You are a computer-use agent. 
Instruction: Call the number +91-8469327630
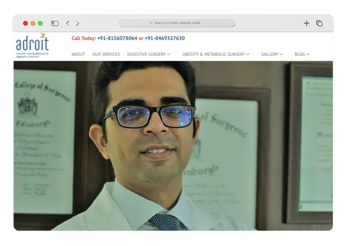165,38
